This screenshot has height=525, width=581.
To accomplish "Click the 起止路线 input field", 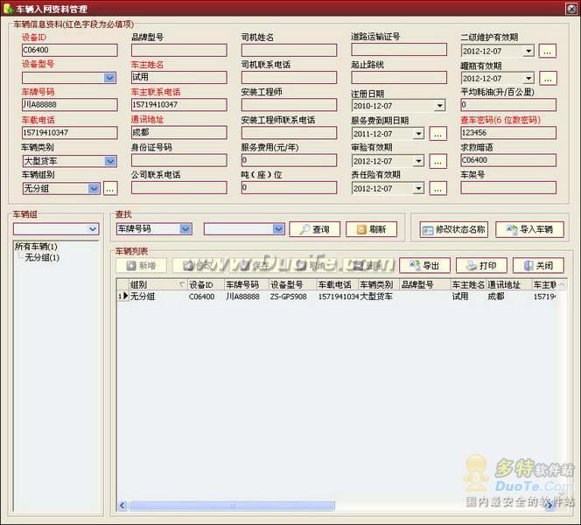I will point(399,77).
